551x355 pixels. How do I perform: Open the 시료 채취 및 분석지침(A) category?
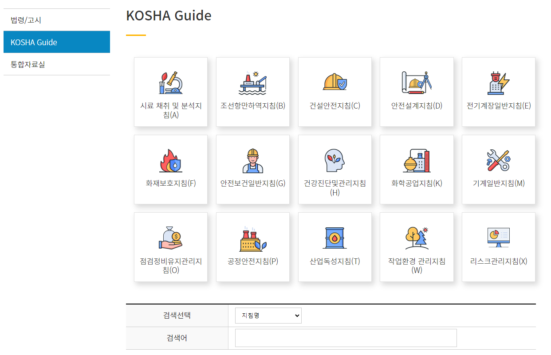170,92
